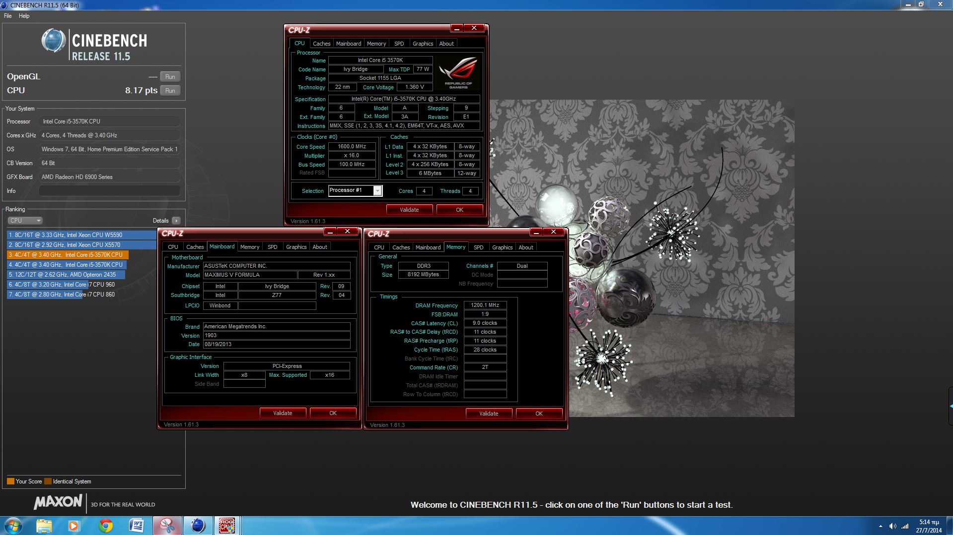Open Windows Explorer from the taskbar
953x535 pixels.
[44, 526]
